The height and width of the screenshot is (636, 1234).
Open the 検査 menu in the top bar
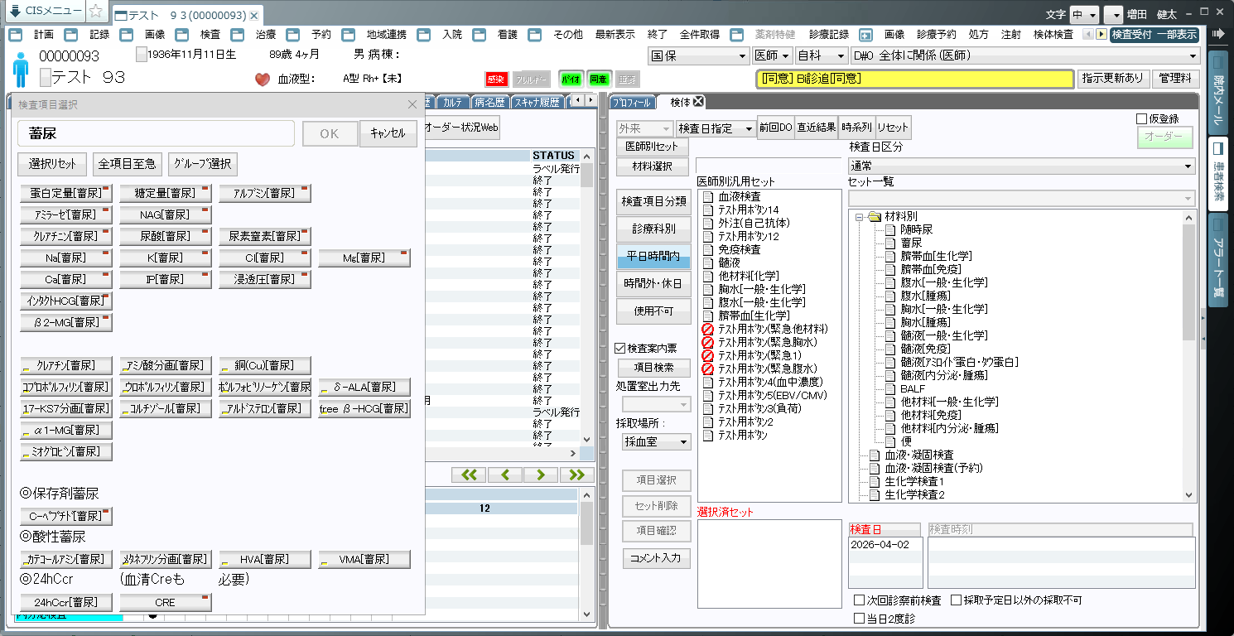210,35
